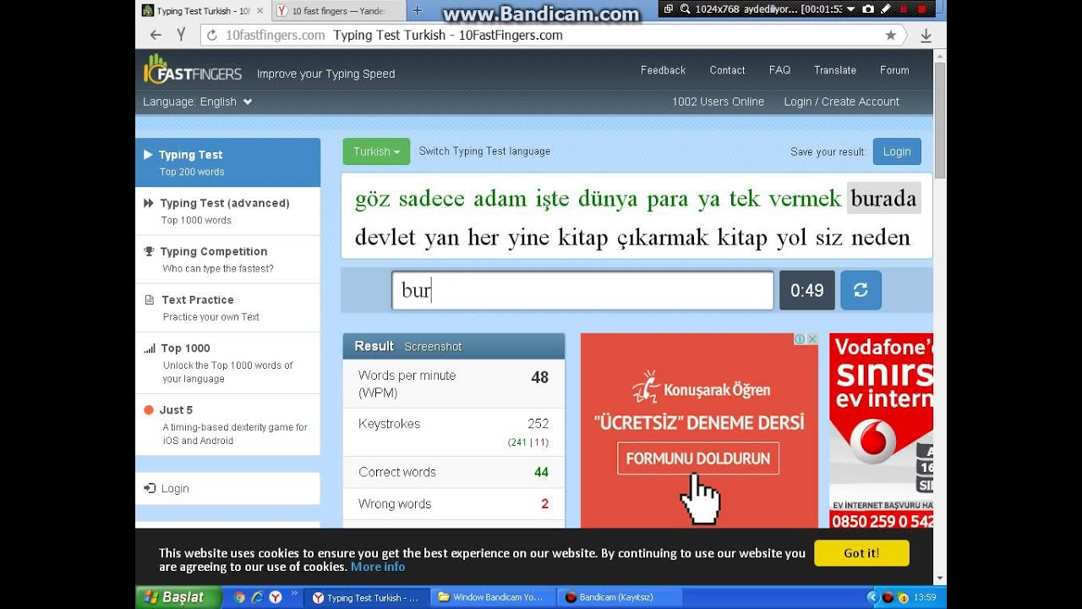The image size is (1082, 609).
Task: Open downloads with the download arrow icon
Action: click(926, 35)
